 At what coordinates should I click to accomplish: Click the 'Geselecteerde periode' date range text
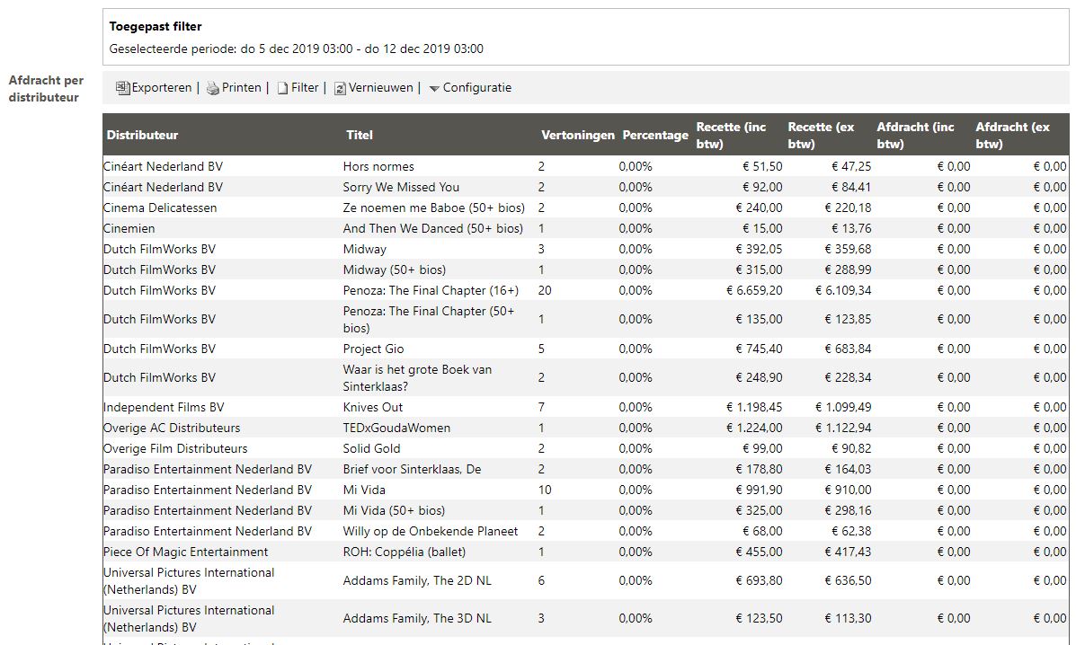pyautogui.click(x=297, y=49)
